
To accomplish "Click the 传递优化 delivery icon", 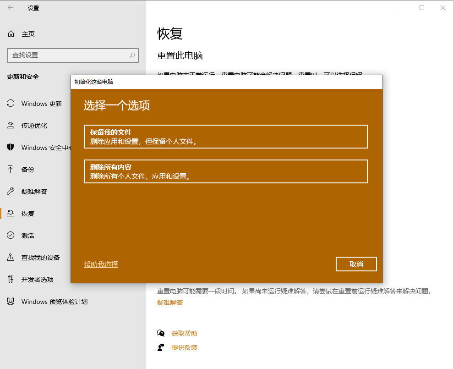I will click(11, 126).
